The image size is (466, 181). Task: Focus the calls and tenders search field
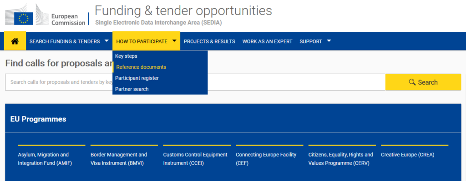(x=195, y=82)
